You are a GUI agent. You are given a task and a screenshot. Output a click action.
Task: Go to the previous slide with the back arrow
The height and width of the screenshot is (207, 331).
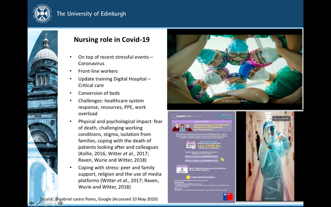(x=31, y=203)
